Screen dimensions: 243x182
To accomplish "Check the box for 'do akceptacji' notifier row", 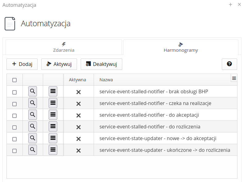I will (x=14, y=115).
